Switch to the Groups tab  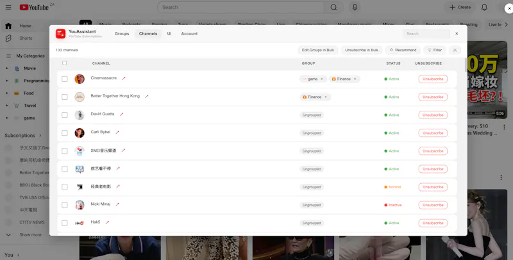point(122,34)
